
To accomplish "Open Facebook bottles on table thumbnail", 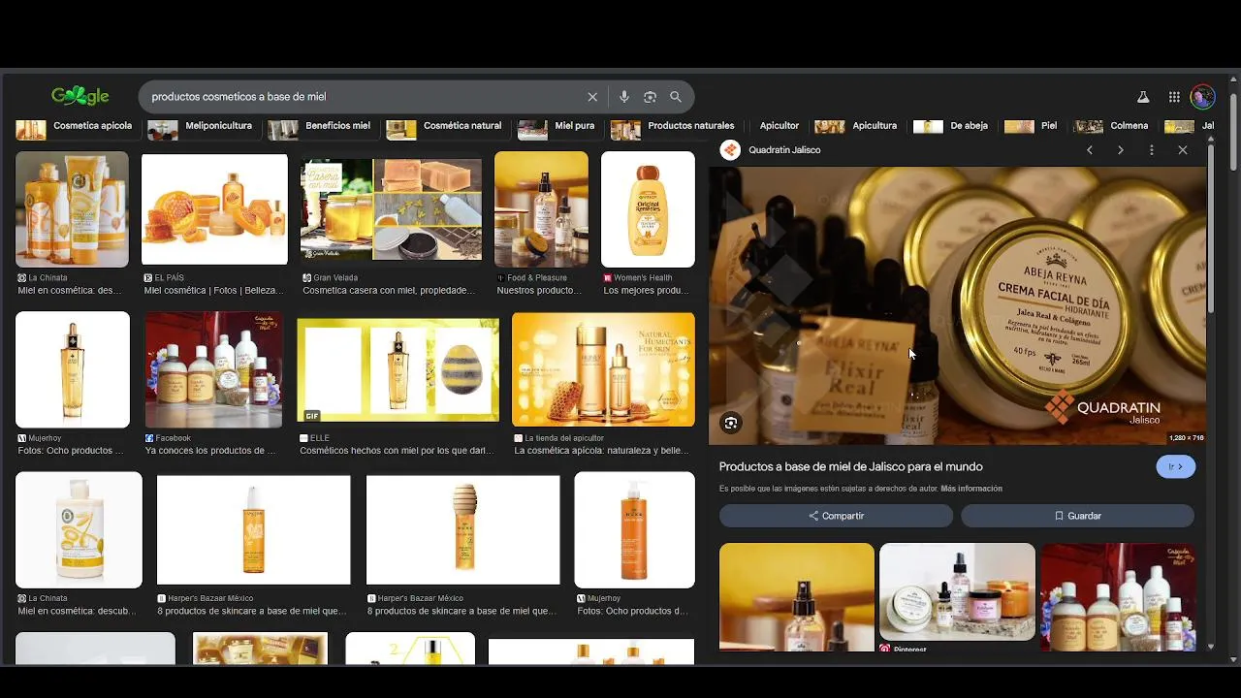I will point(213,369).
